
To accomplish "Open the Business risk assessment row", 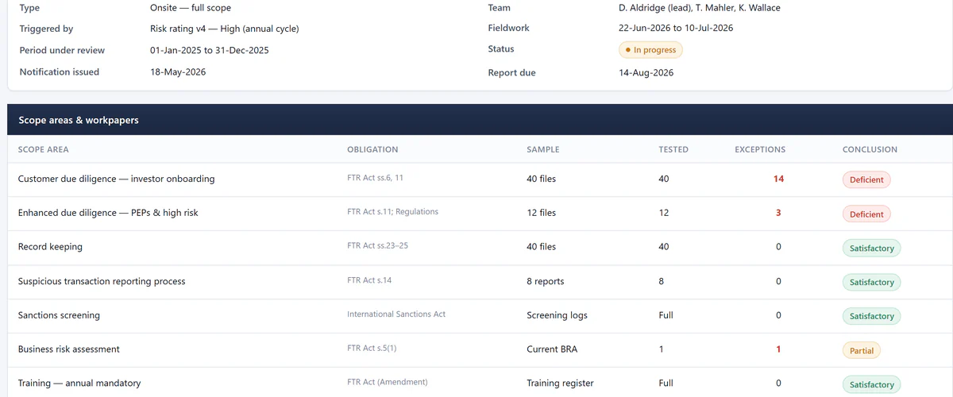I will point(480,350).
